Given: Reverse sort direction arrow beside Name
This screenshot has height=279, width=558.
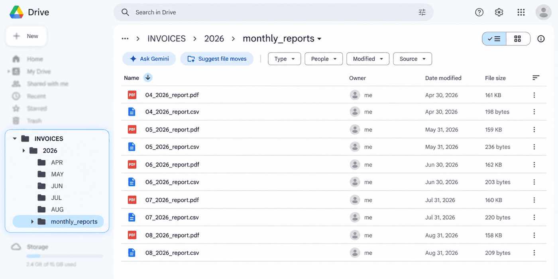Looking at the screenshot, I should pyautogui.click(x=148, y=78).
